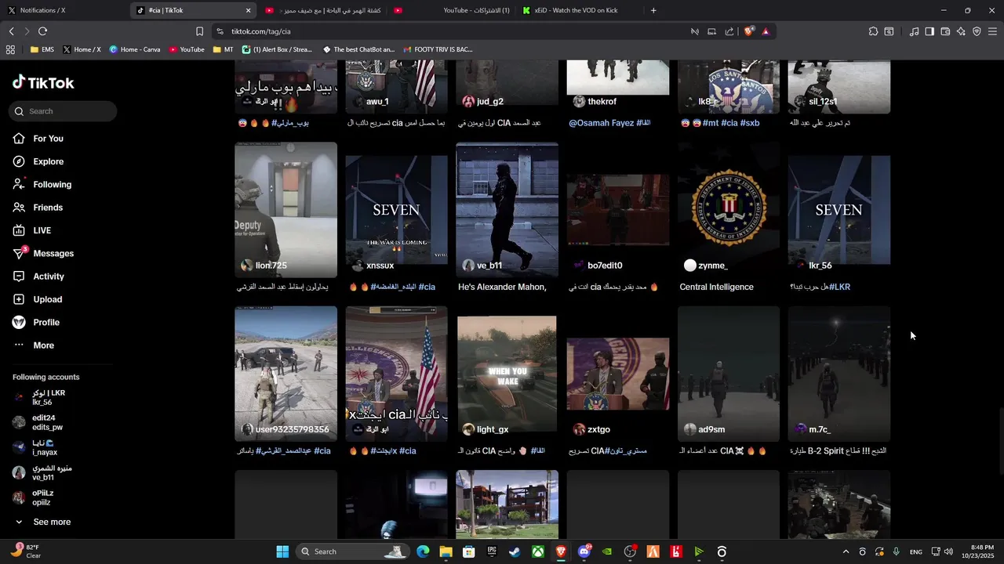
Task: Open xnssux SEVEN video thumbnail
Action: pyautogui.click(x=396, y=210)
